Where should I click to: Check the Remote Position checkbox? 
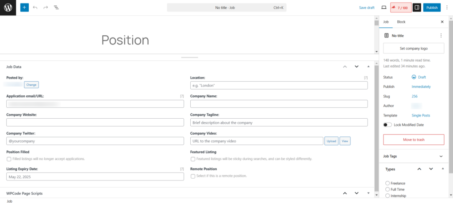[193, 176]
